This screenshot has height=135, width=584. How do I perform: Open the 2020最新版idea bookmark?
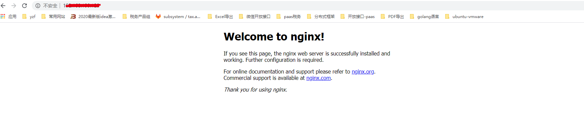tap(93, 16)
